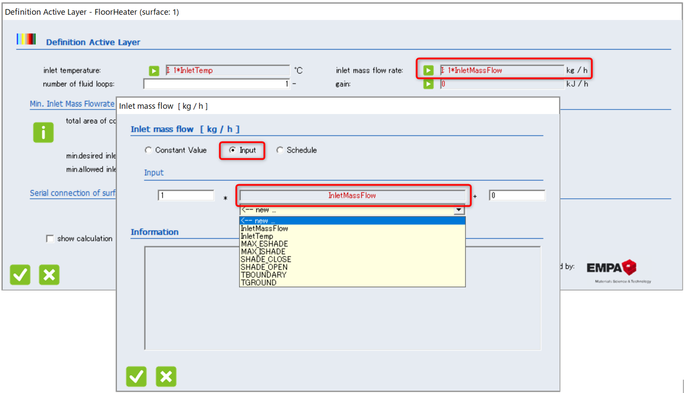Select Input radio button
The image size is (684, 393).
pos(232,150)
